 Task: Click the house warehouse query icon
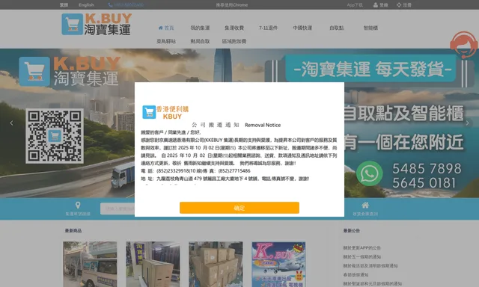pyautogui.click(x=365, y=205)
